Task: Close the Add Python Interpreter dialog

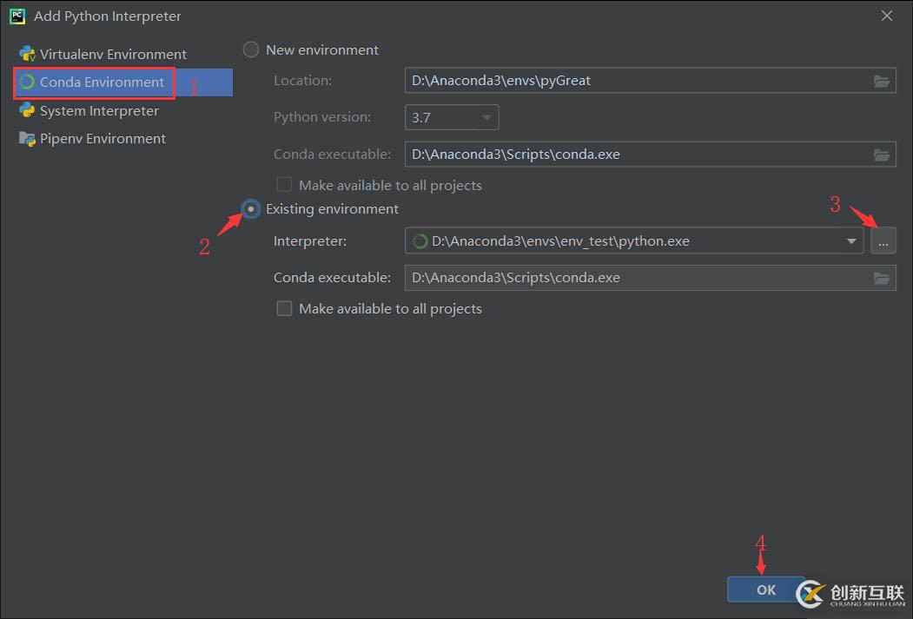Action: click(x=887, y=16)
